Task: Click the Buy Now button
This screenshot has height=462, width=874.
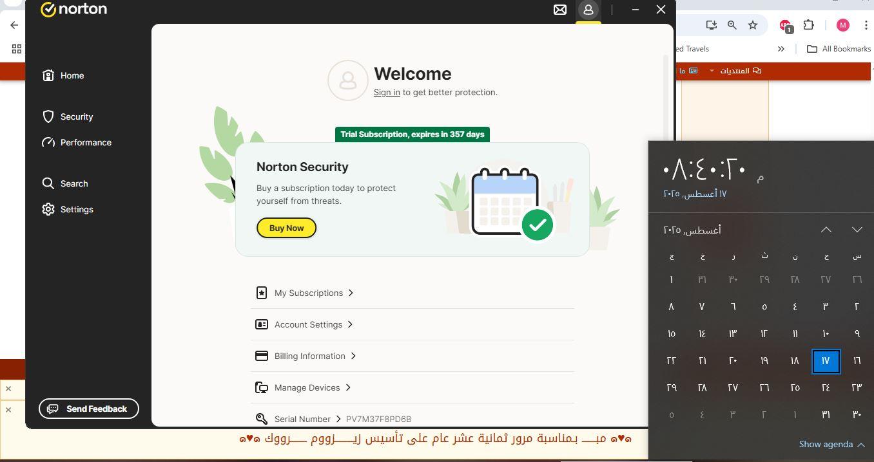Action: tap(286, 228)
